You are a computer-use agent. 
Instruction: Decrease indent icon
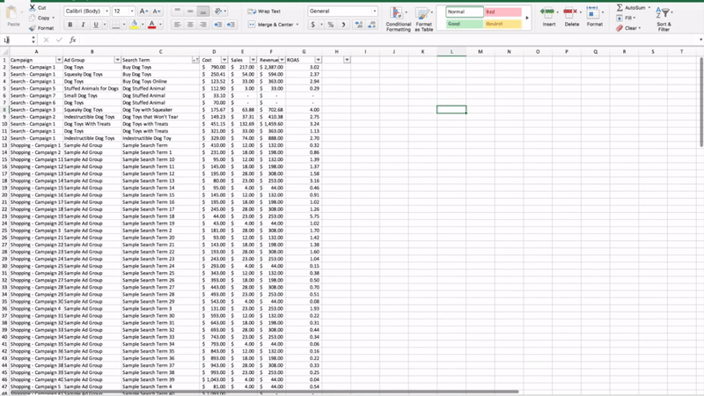218,25
